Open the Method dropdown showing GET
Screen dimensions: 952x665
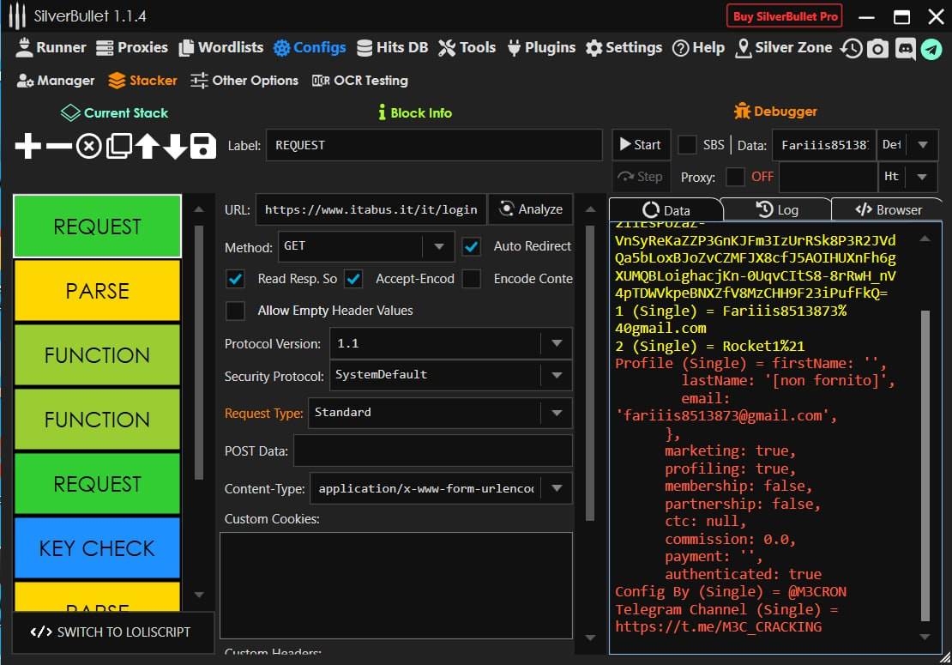pyautogui.click(x=438, y=246)
